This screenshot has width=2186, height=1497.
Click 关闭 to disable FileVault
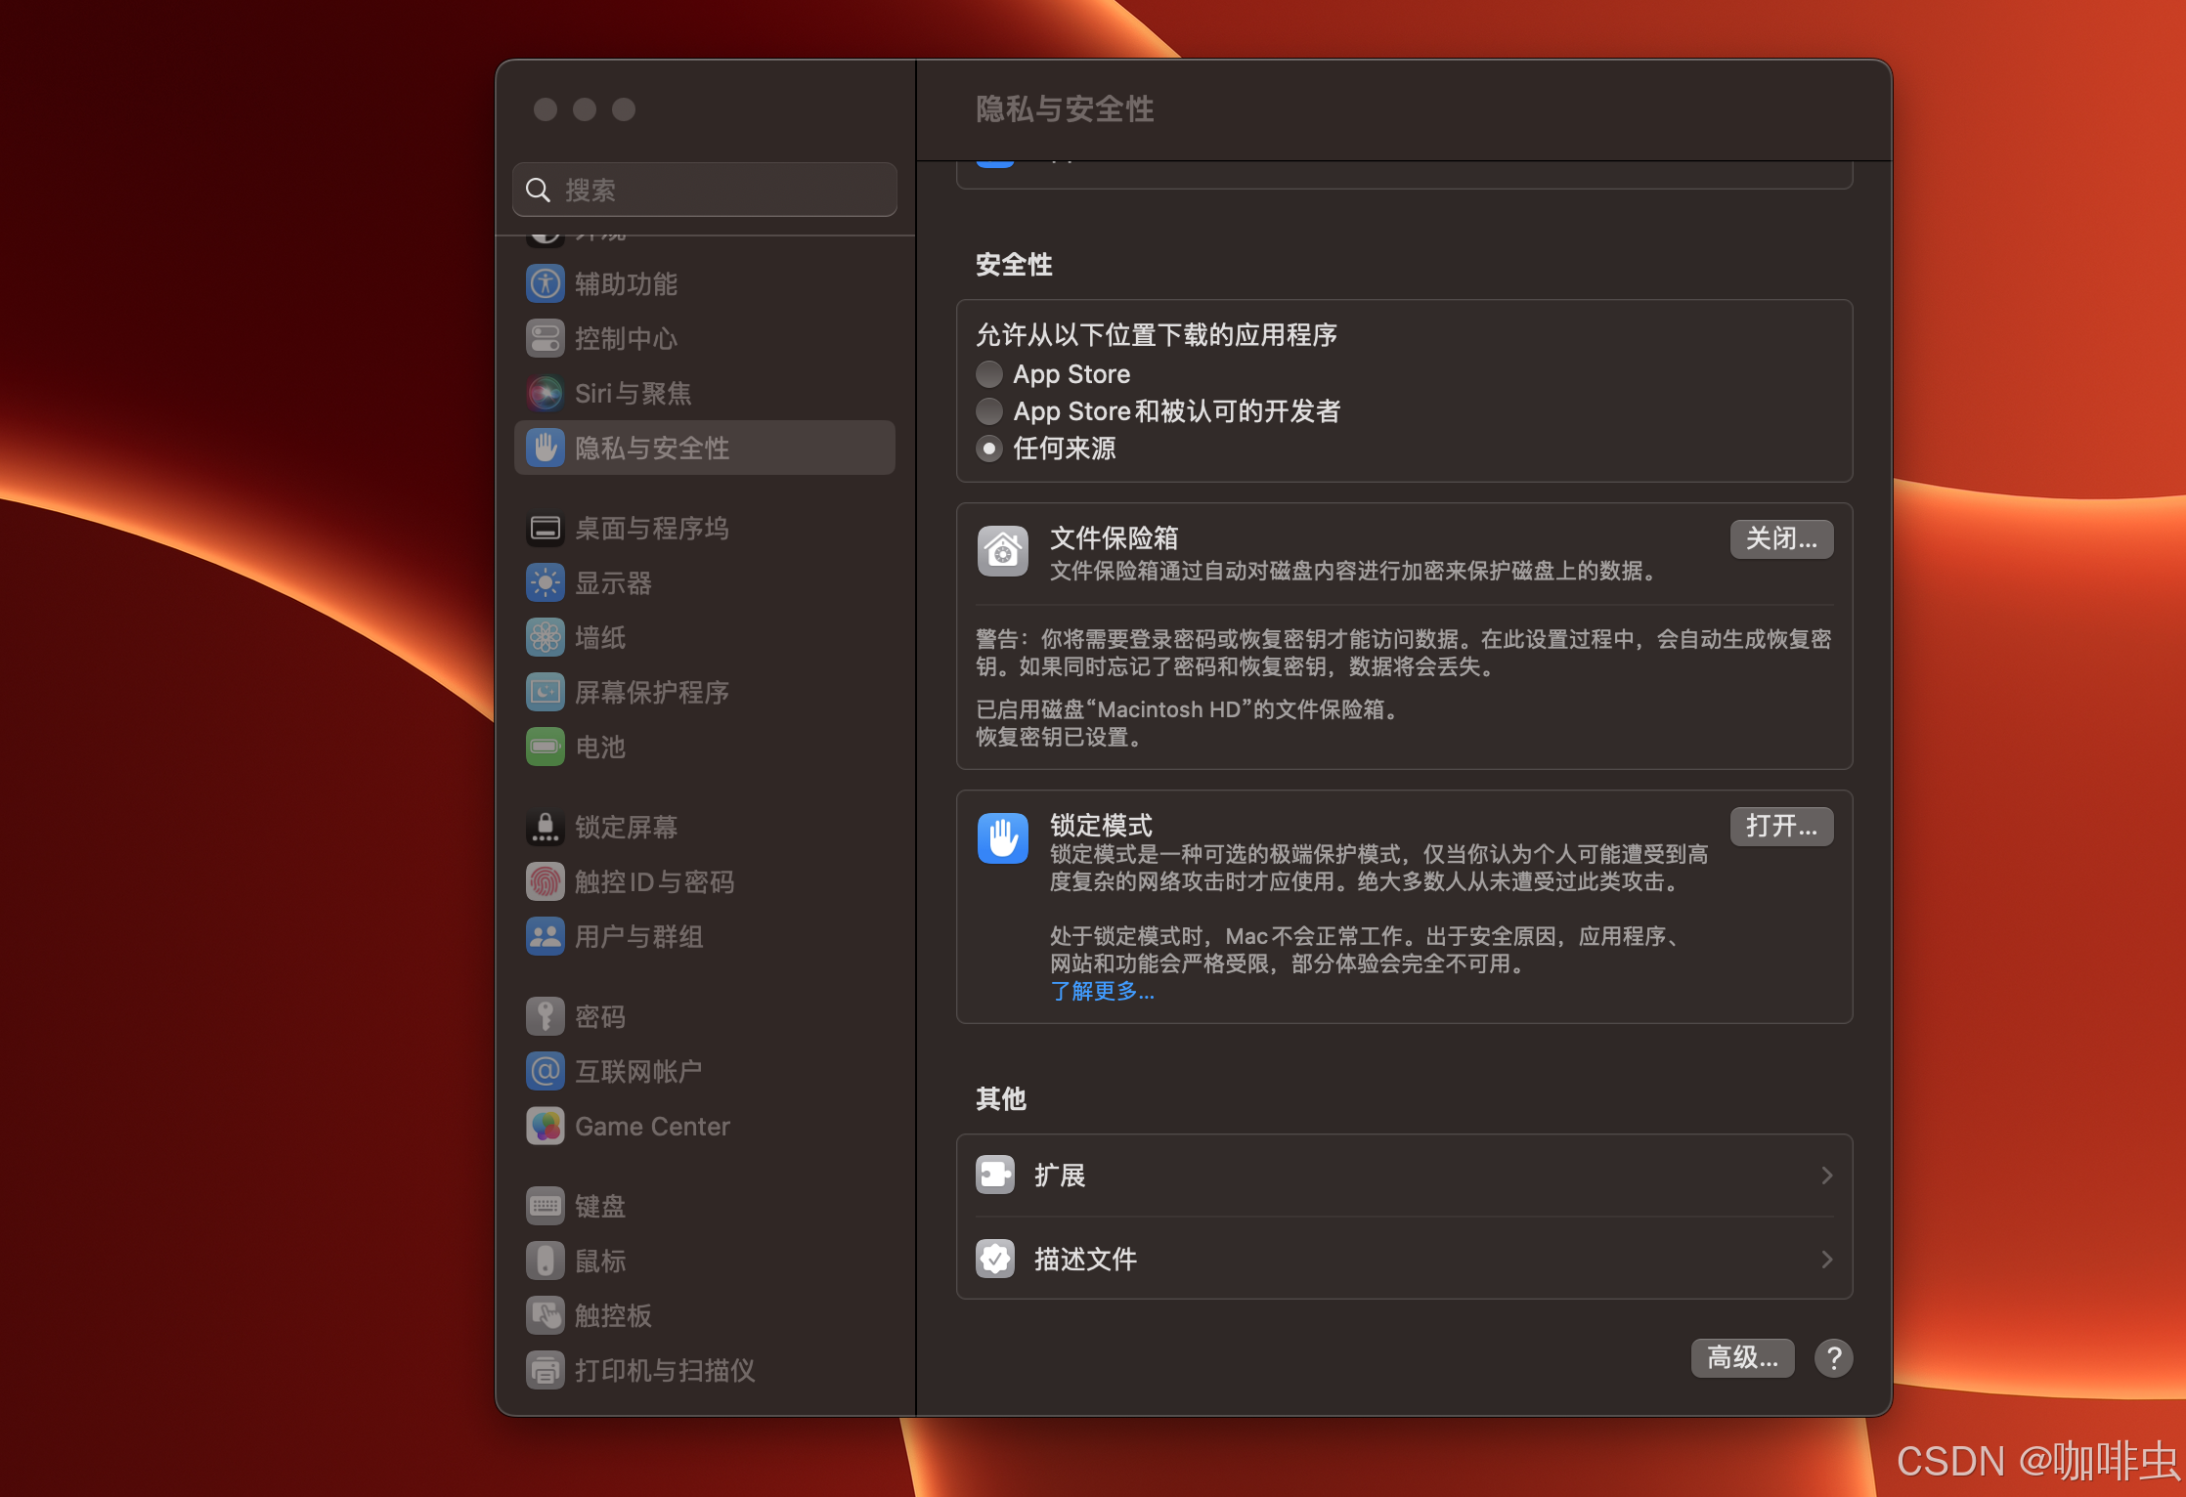[x=1781, y=539]
